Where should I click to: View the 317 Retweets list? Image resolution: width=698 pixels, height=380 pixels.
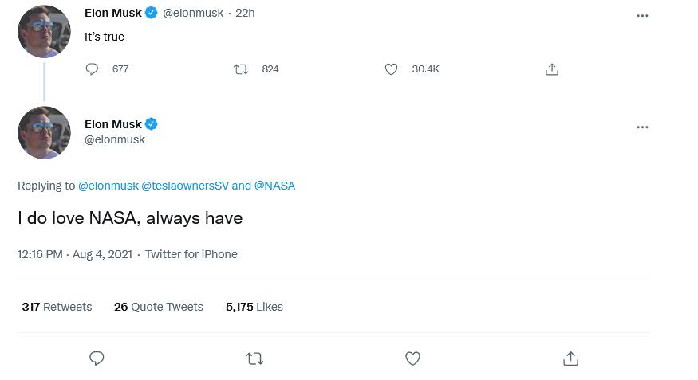pyautogui.click(x=57, y=307)
